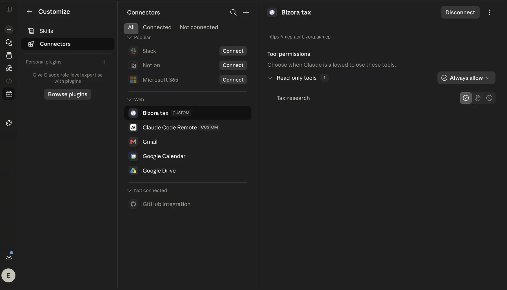Viewport: 507px width, 290px height.
Task: Start a new chat with plus icon
Action: point(9,30)
